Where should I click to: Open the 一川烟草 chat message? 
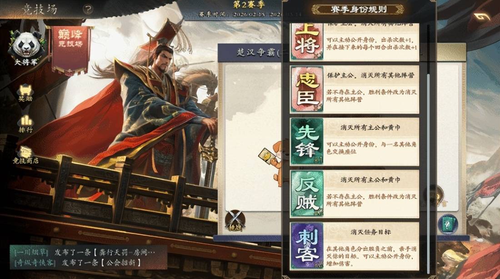pyautogui.click(x=85, y=253)
